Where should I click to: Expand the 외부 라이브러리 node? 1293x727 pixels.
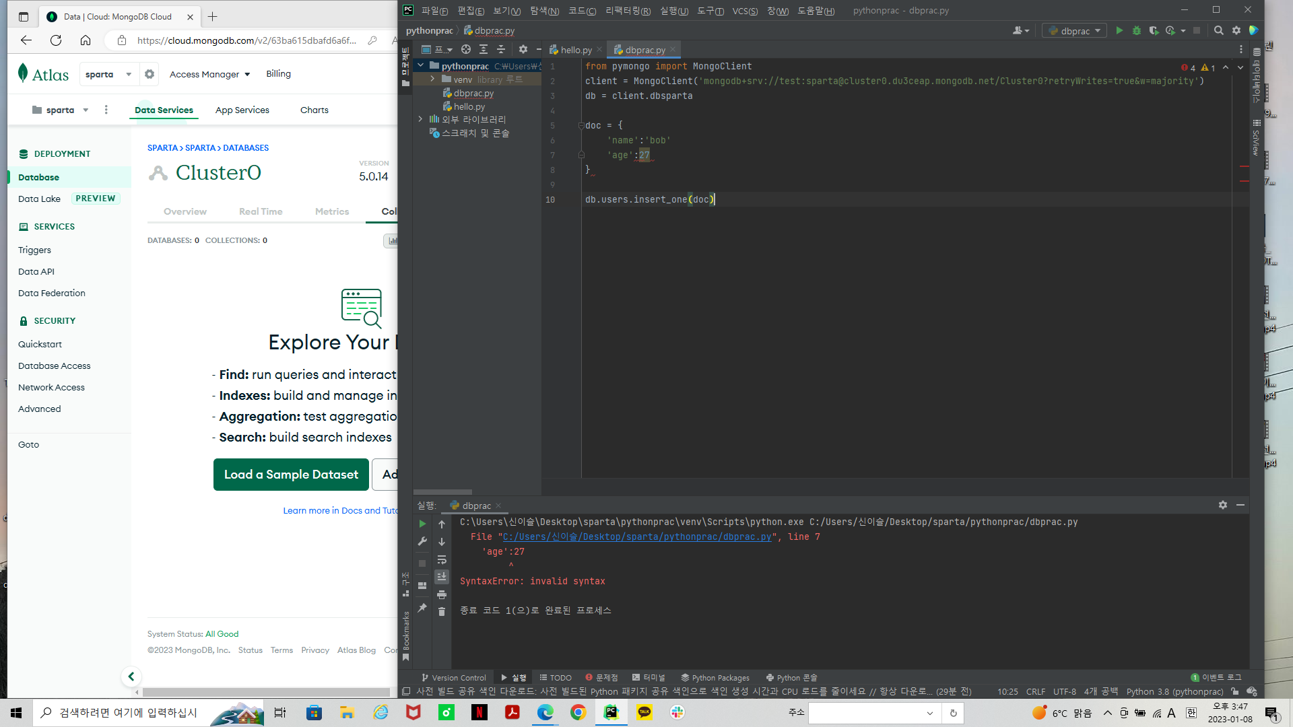click(x=421, y=119)
